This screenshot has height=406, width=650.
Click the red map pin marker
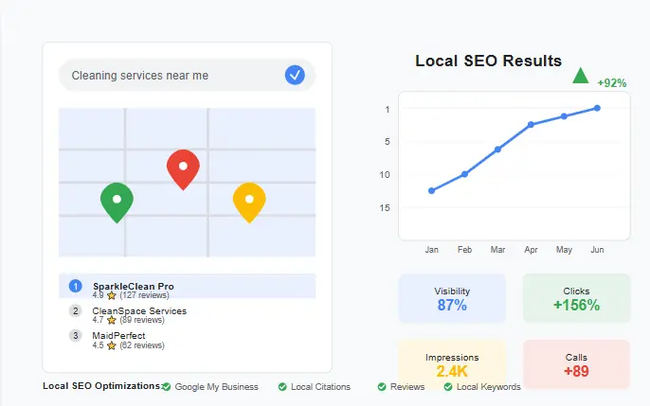coord(183,168)
